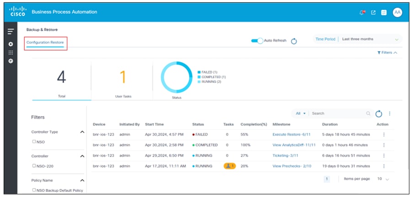Image resolution: width=413 pixels, height=197 pixels.
Task: Open table options kebab next to refresh
Action: click(390, 113)
